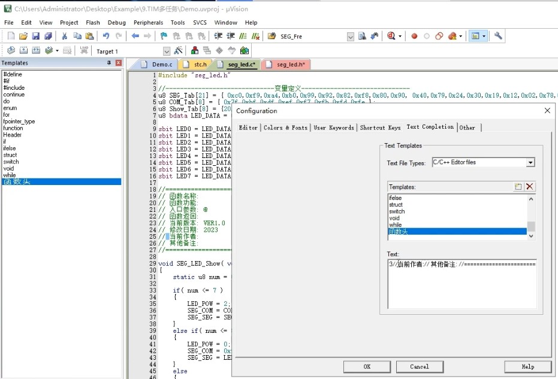Open the User Keywords tab
Viewport: 558px width, 379px height.
coord(334,128)
